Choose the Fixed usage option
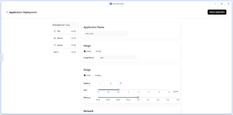Image resolution: width=233 pixels, height=115 pixels. pos(85,75)
